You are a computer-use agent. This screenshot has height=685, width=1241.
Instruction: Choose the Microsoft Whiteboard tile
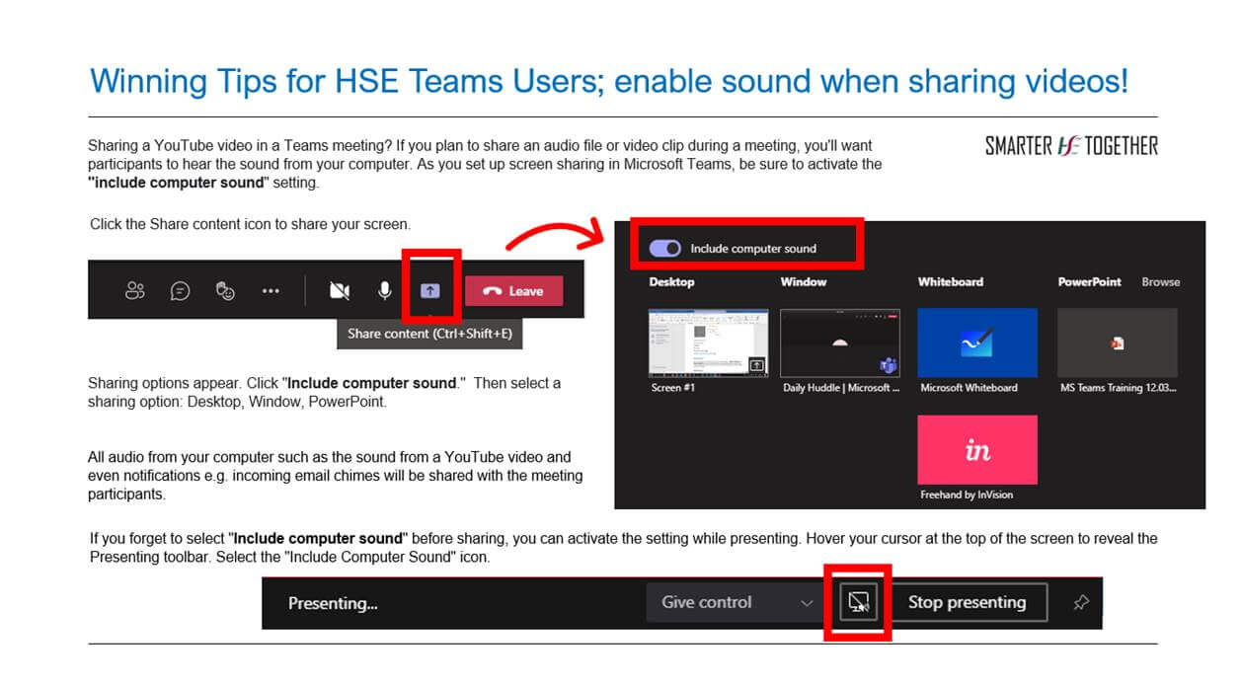(976, 342)
